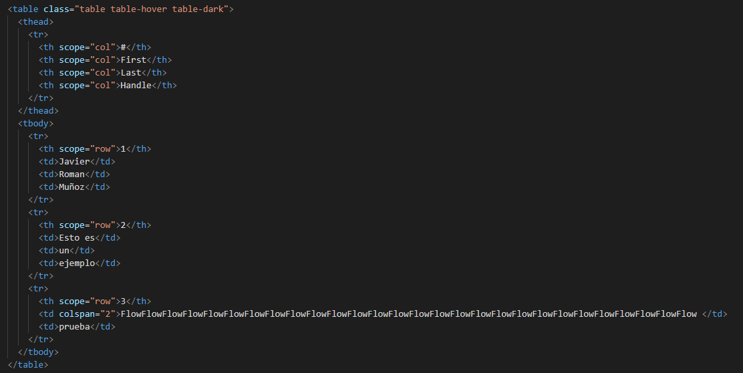This screenshot has height=373, width=743.
Task: Click the 'Roman' cell text
Action: coord(72,174)
